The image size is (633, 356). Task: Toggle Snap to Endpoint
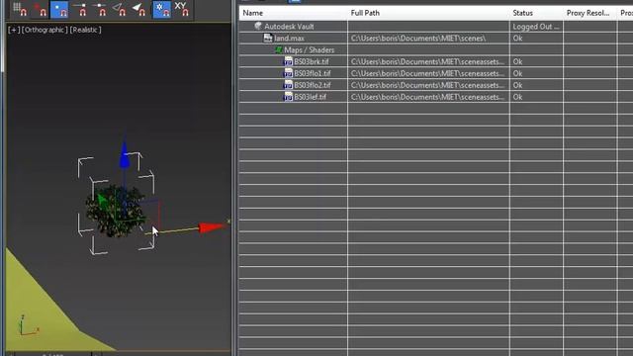[x=80, y=9]
